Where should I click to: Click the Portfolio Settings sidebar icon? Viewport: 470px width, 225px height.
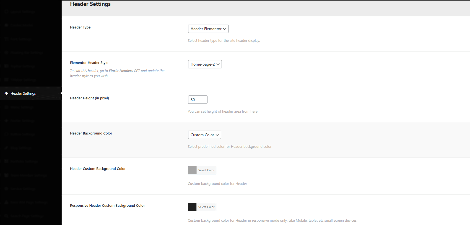click(x=6, y=161)
